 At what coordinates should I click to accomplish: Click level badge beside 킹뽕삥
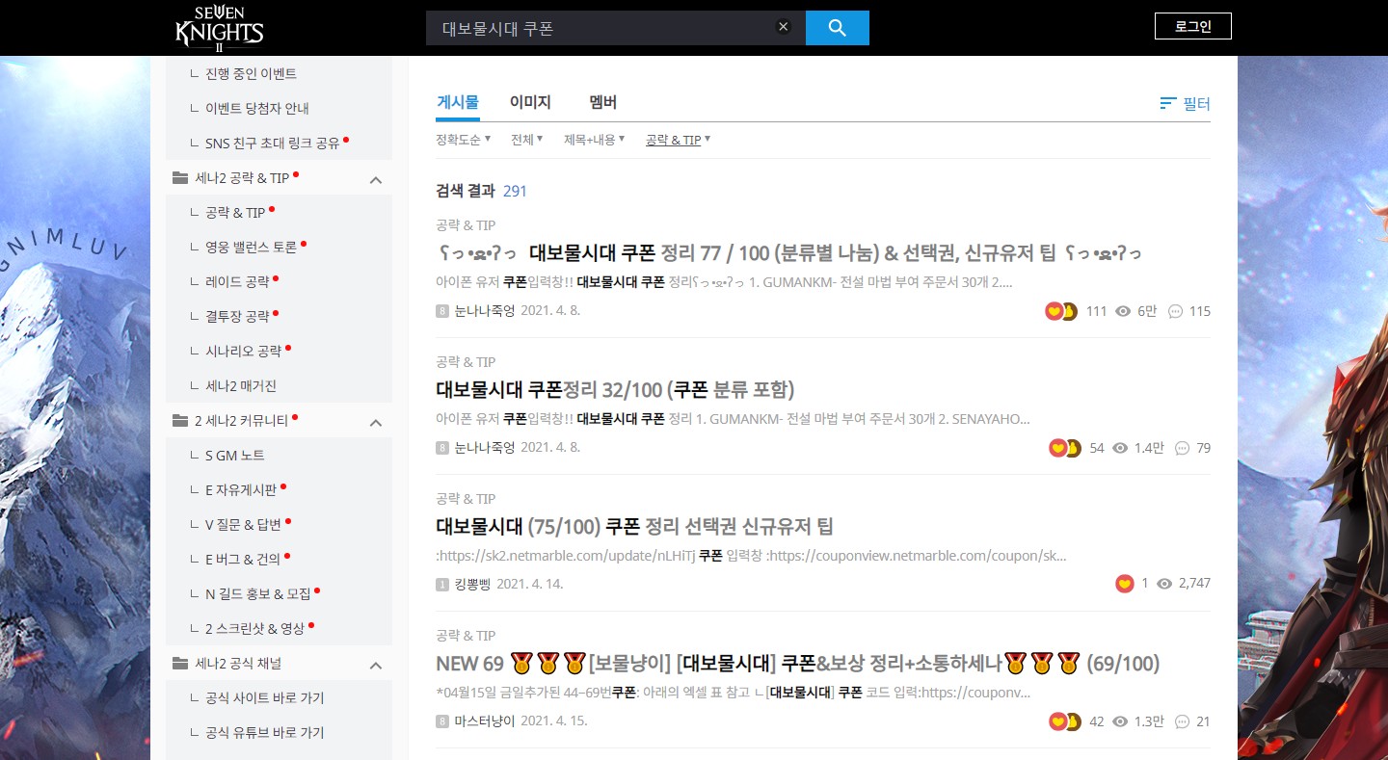442,585
